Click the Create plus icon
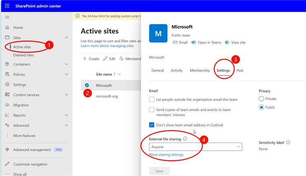Image resolution: width=306 pixels, height=176 pixels. [85, 58]
